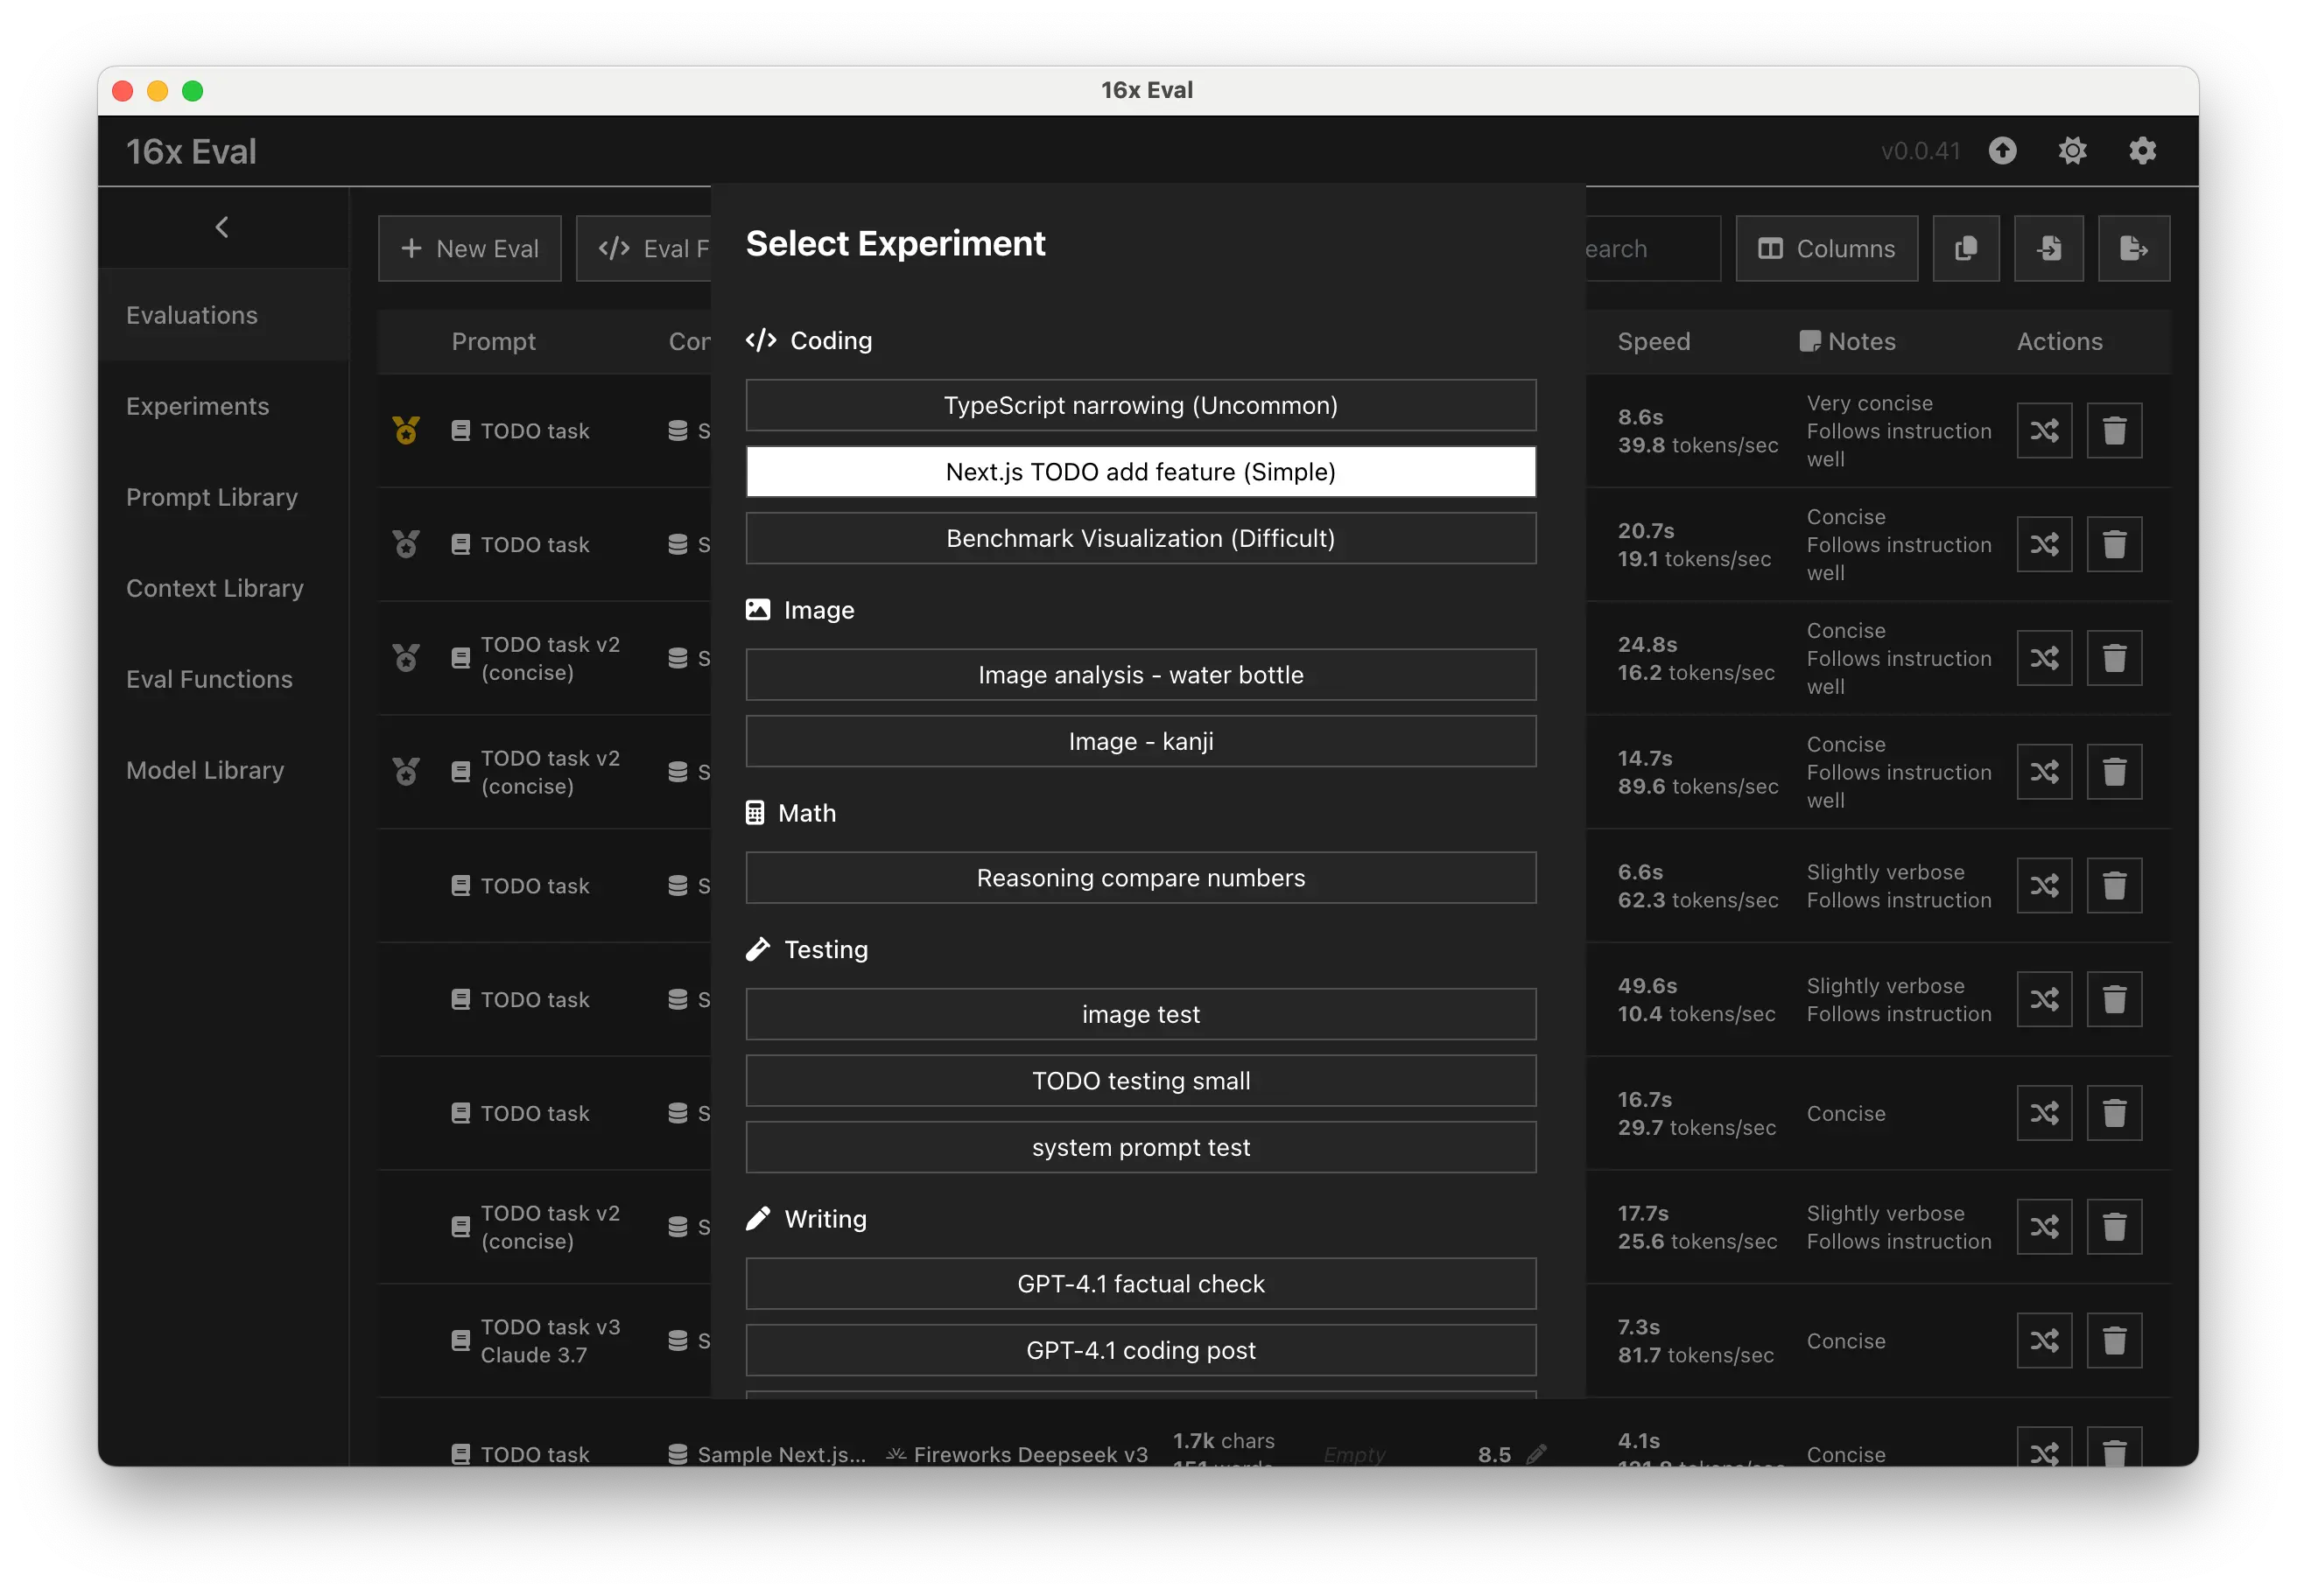Click shuffle icon on the 16.7s row
This screenshot has height=1596, width=2297.
[x=2044, y=1113]
